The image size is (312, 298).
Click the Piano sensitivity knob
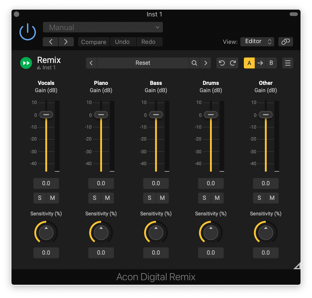[101, 233]
